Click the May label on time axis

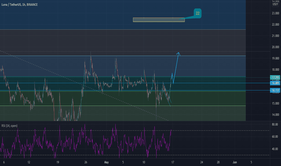coord(106,162)
